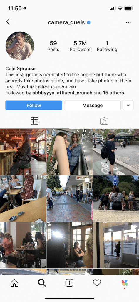Tap the blue Follow button
139x302 pixels.
point(34,105)
